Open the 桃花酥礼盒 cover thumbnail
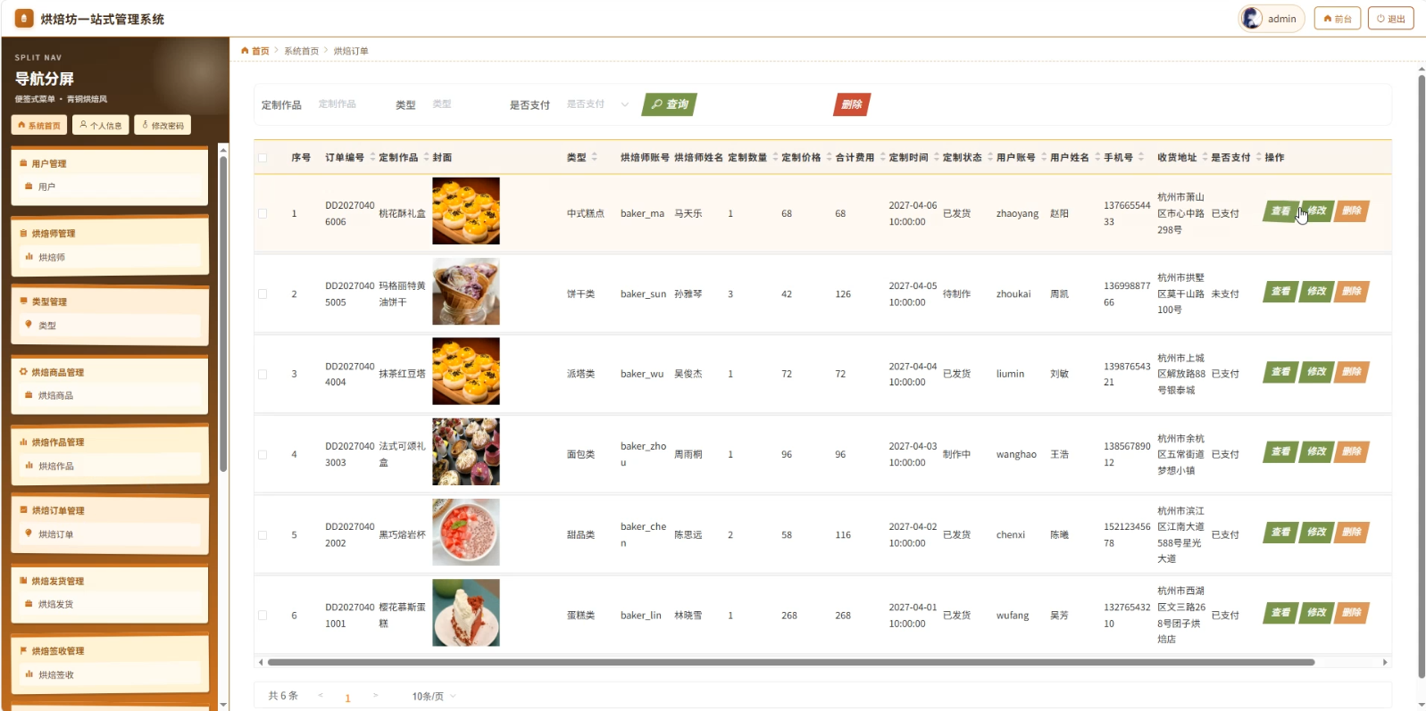The image size is (1426, 711). (466, 211)
